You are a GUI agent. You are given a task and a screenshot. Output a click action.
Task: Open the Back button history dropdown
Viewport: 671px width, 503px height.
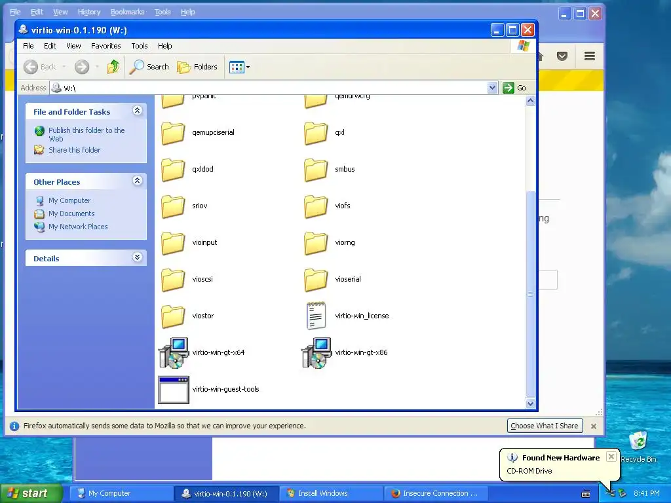64,67
